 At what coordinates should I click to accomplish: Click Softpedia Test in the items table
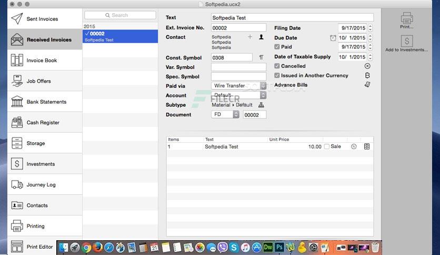tap(222, 146)
